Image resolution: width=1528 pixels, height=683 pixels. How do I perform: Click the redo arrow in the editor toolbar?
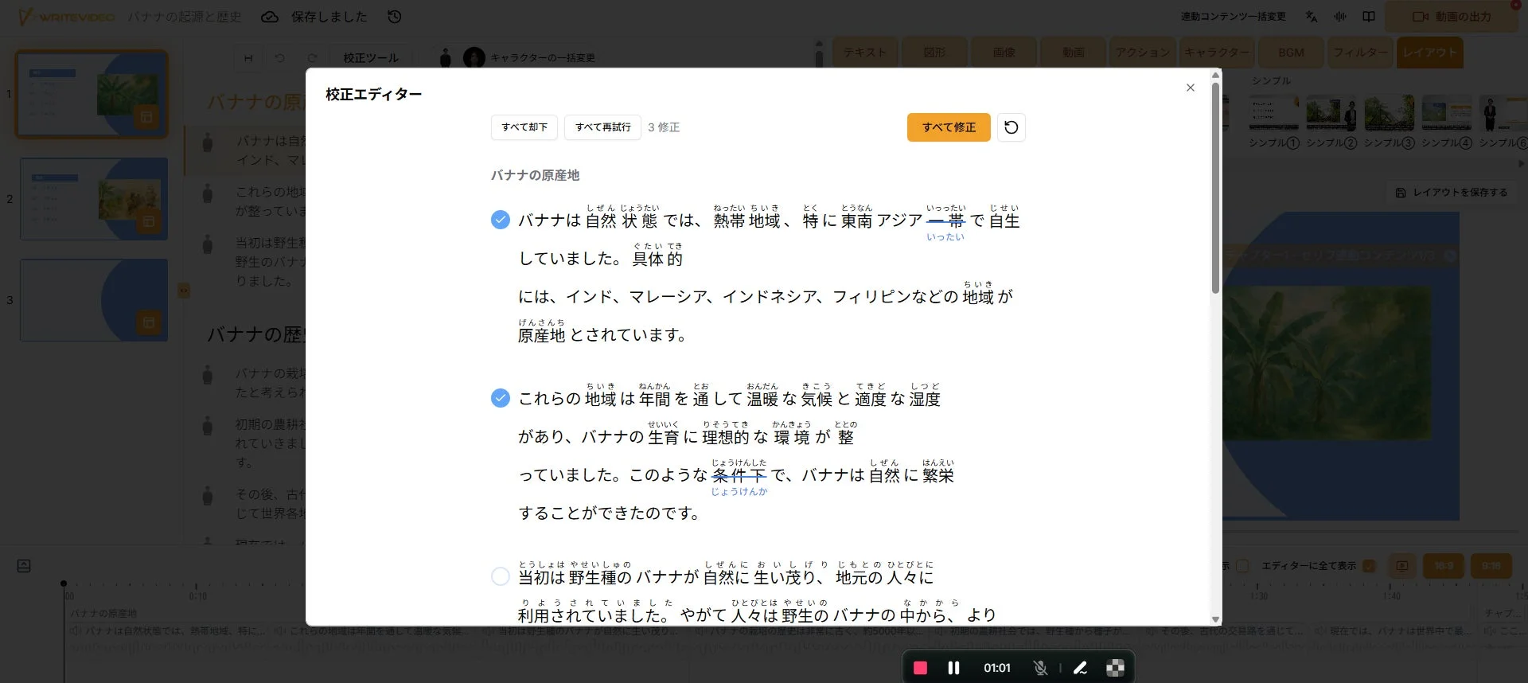tap(312, 58)
